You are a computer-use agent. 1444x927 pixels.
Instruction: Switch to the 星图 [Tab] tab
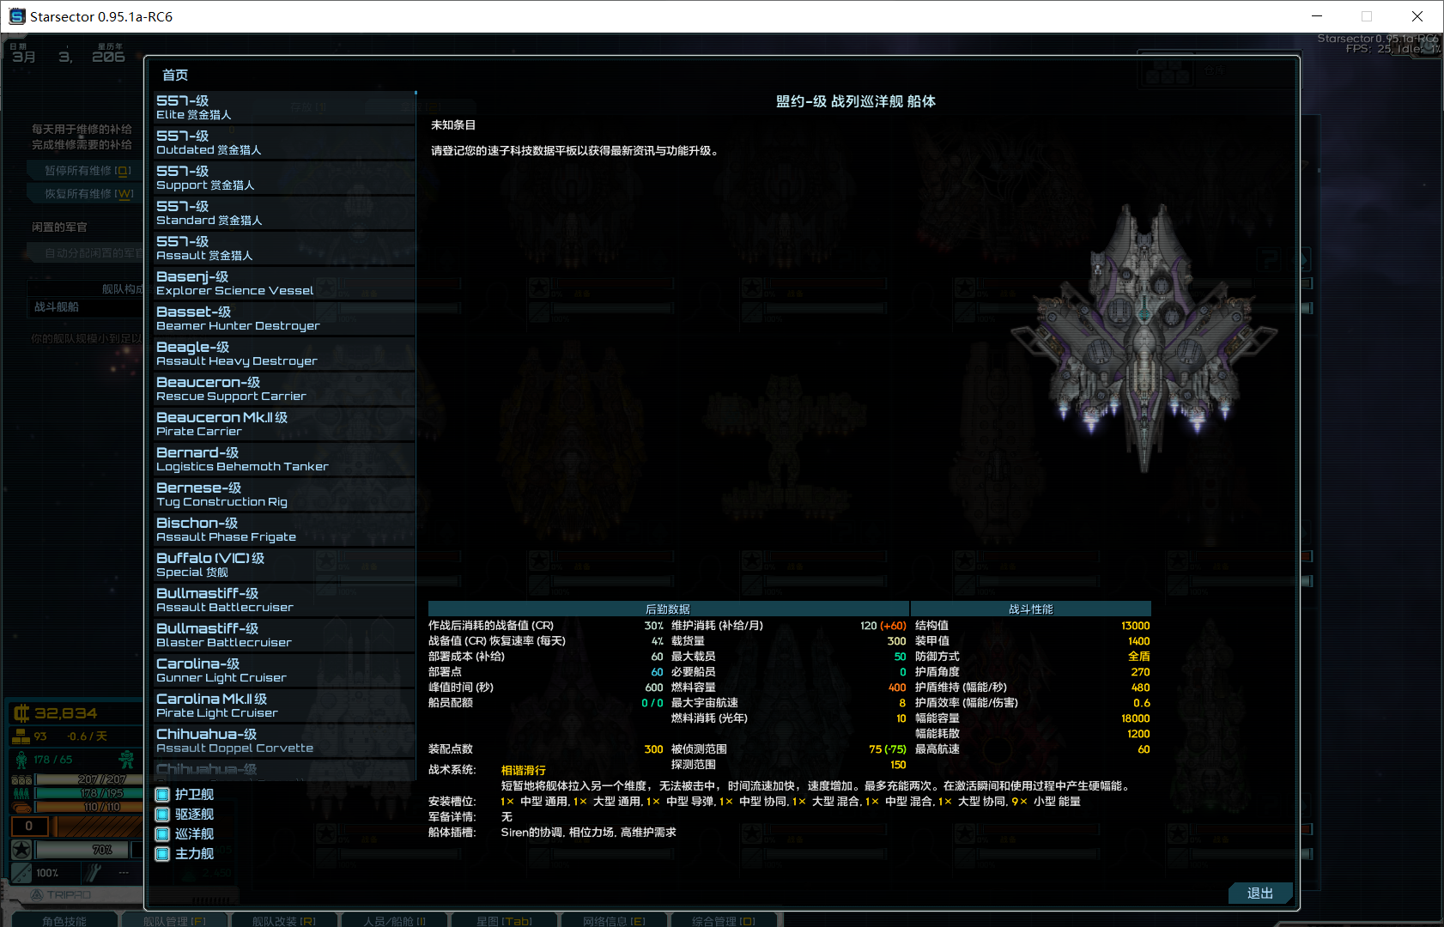(x=504, y=920)
